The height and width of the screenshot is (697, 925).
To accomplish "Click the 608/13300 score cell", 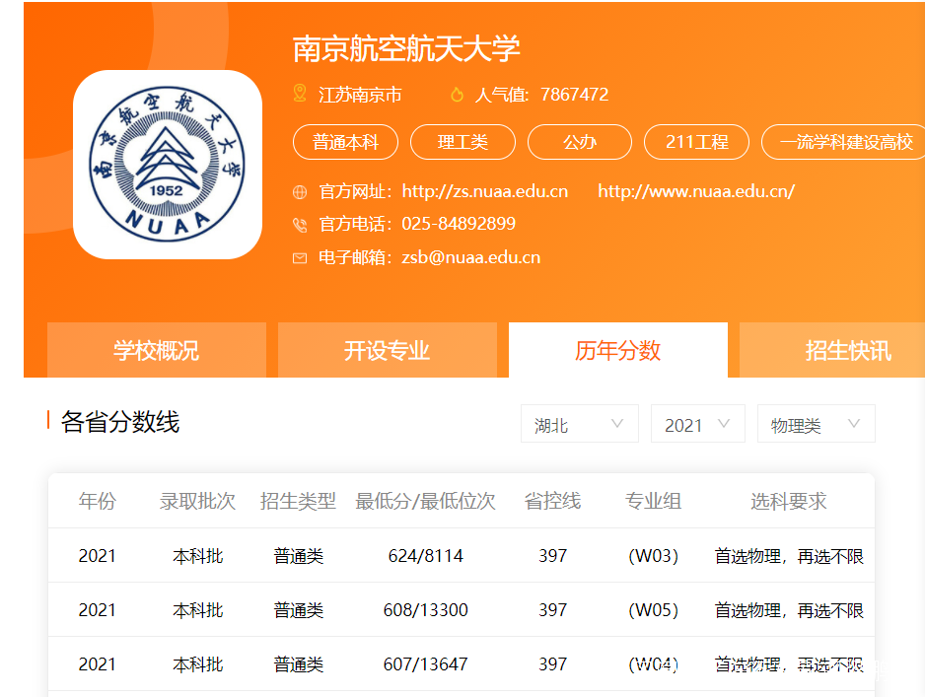I will (x=425, y=609).
